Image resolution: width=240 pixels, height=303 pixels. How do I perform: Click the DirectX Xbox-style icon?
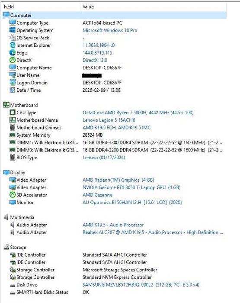click(x=13, y=60)
